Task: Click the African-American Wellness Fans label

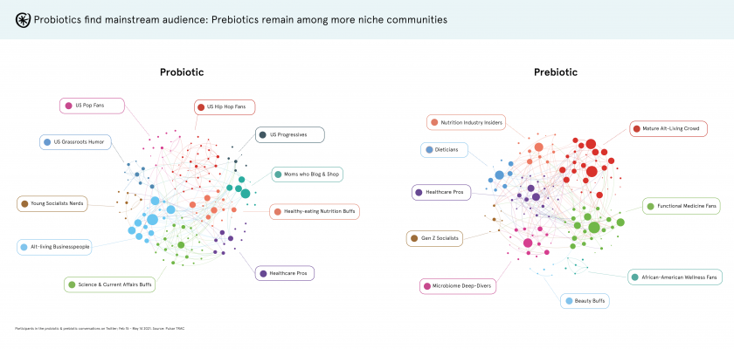Action: (675, 277)
